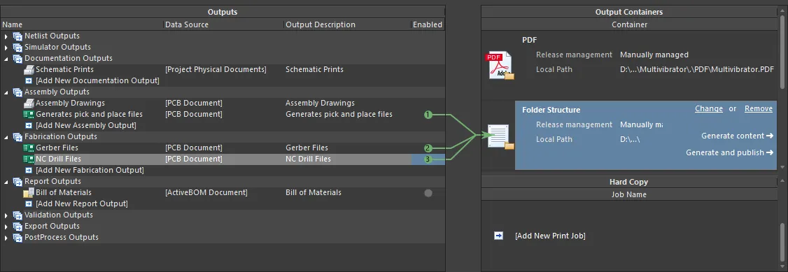This screenshot has width=788, height=272.
Task: Select the Gerber Files row name
Action: (57, 148)
